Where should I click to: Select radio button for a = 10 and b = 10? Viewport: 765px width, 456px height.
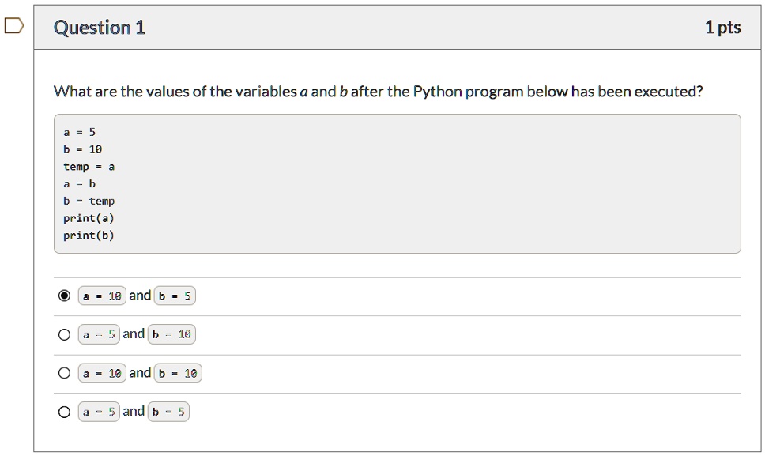coord(64,372)
